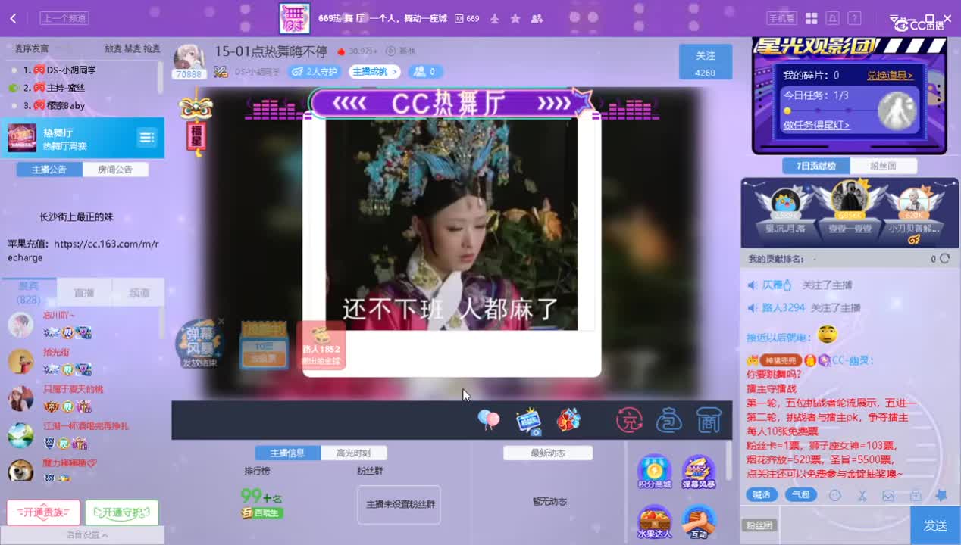Click the 开通守护 button
This screenshot has height=545, width=961.
[x=121, y=512]
